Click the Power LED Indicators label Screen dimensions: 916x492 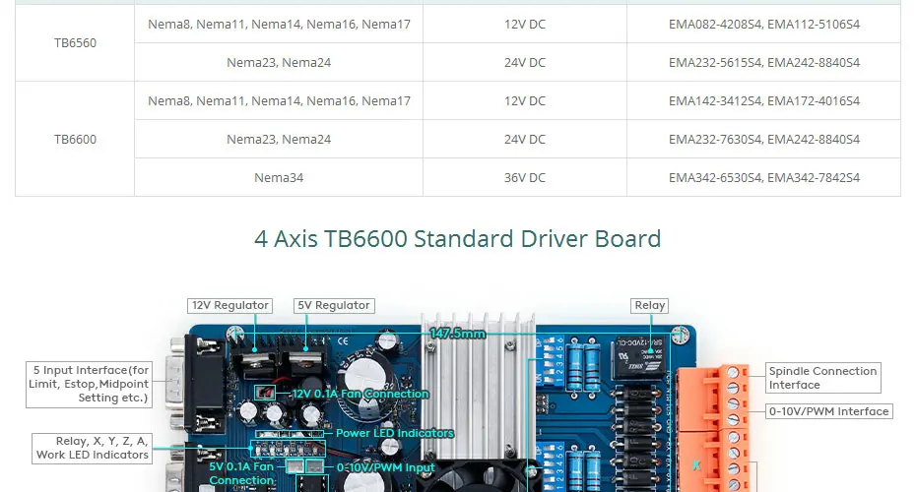click(395, 433)
